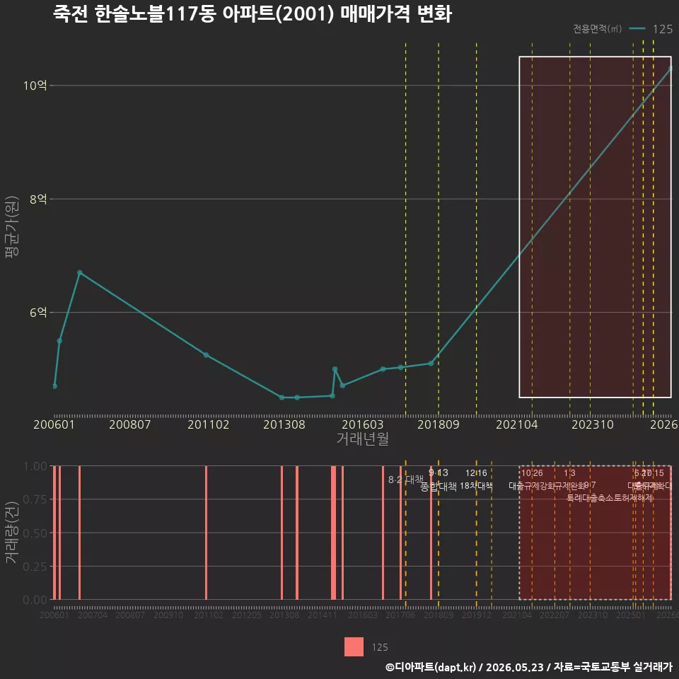Click the 10억 y-axis label
Viewport: 679px width, 679px height.
[x=35, y=86]
